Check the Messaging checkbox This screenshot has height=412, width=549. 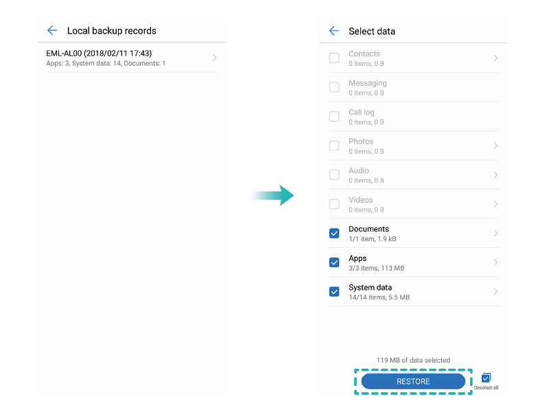(334, 87)
